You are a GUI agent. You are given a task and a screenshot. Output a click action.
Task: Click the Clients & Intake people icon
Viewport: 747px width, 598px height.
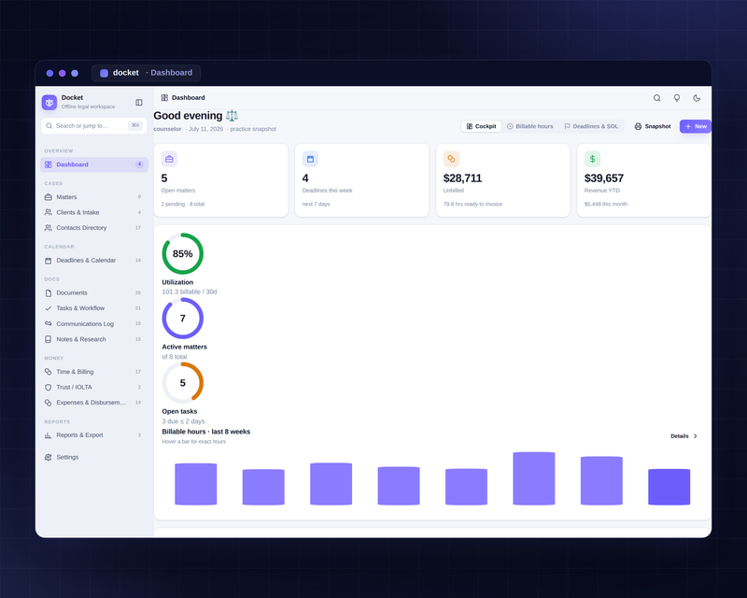[49, 212]
